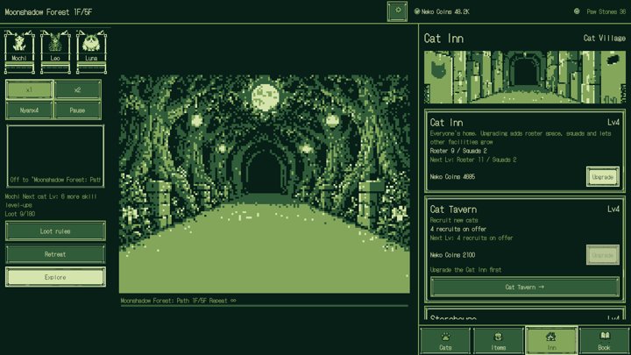Click the forest path scene image
The image size is (631, 355).
click(x=265, y=184)
